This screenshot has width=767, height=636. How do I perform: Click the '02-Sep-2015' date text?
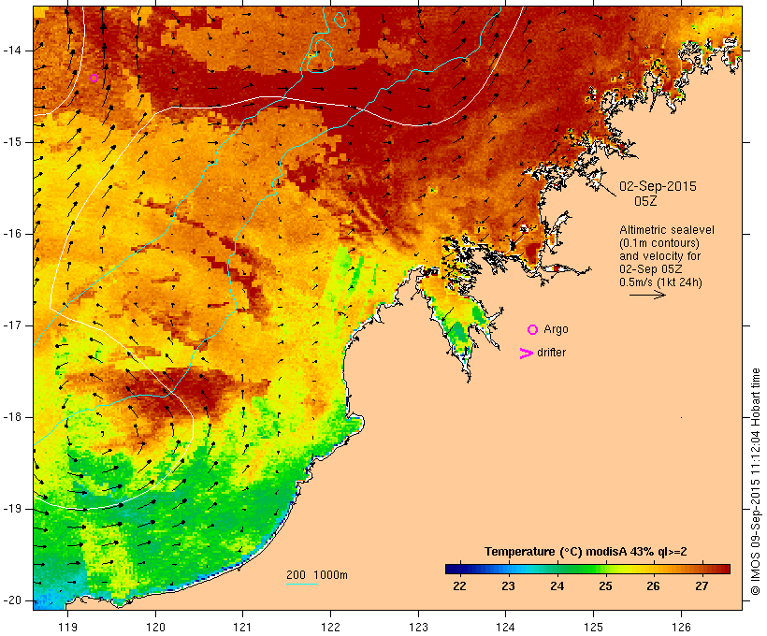[658, 186]
